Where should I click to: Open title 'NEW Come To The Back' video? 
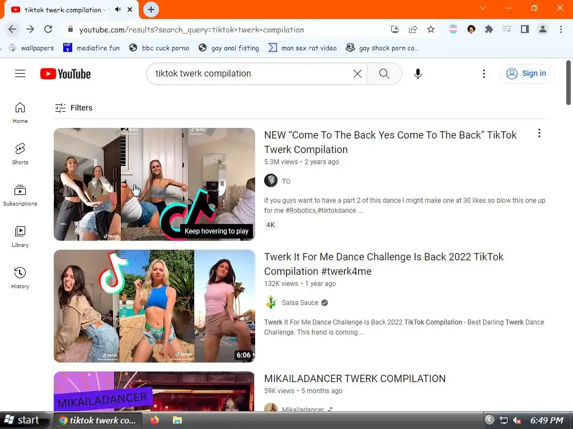pyautogui.click(x=390, y=142)
